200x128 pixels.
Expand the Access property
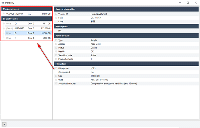[x=56, y=44]
